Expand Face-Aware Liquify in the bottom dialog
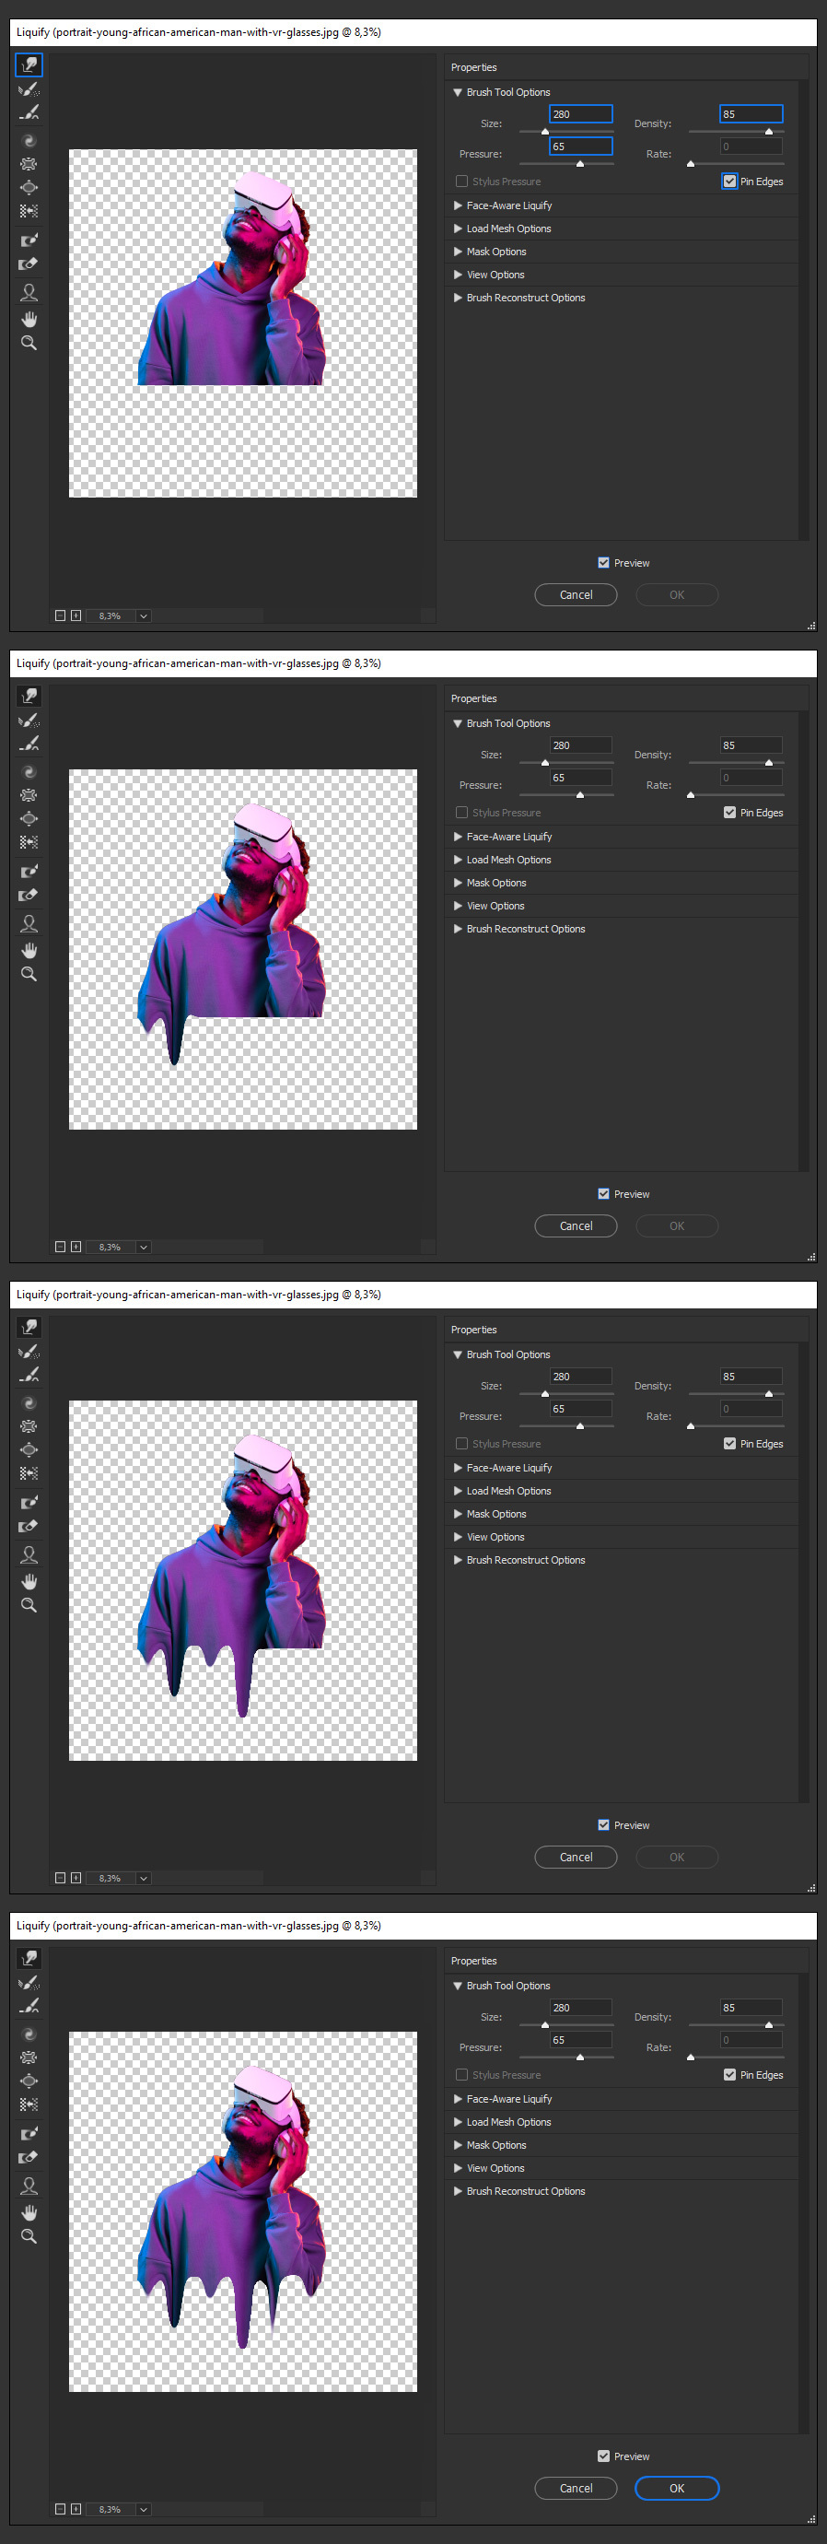827x2544 pixels. [x=458, y=2099]
